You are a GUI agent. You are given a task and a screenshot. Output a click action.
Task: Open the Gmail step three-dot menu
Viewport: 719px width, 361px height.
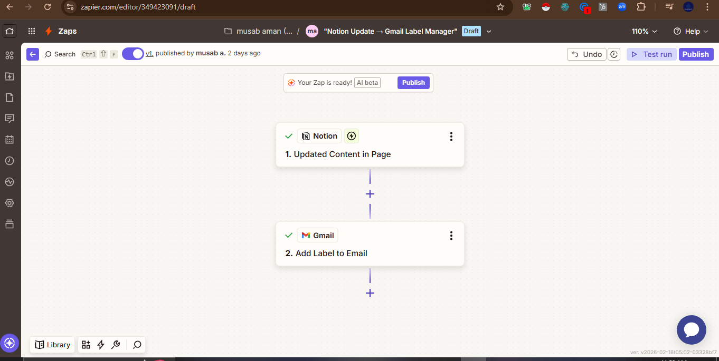(x=451, y=236)
